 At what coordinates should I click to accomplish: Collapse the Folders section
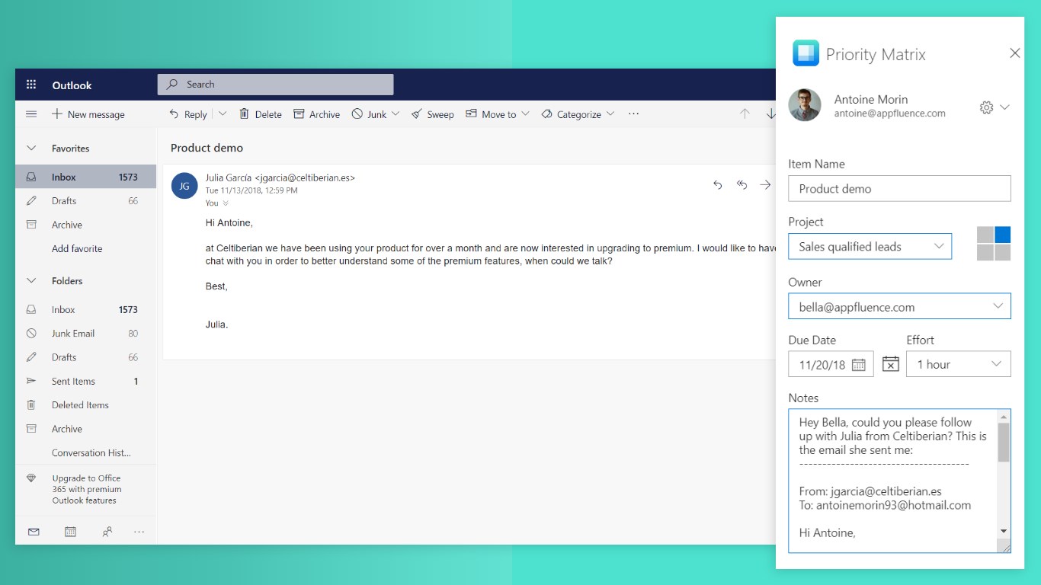(x=31, y=281)
